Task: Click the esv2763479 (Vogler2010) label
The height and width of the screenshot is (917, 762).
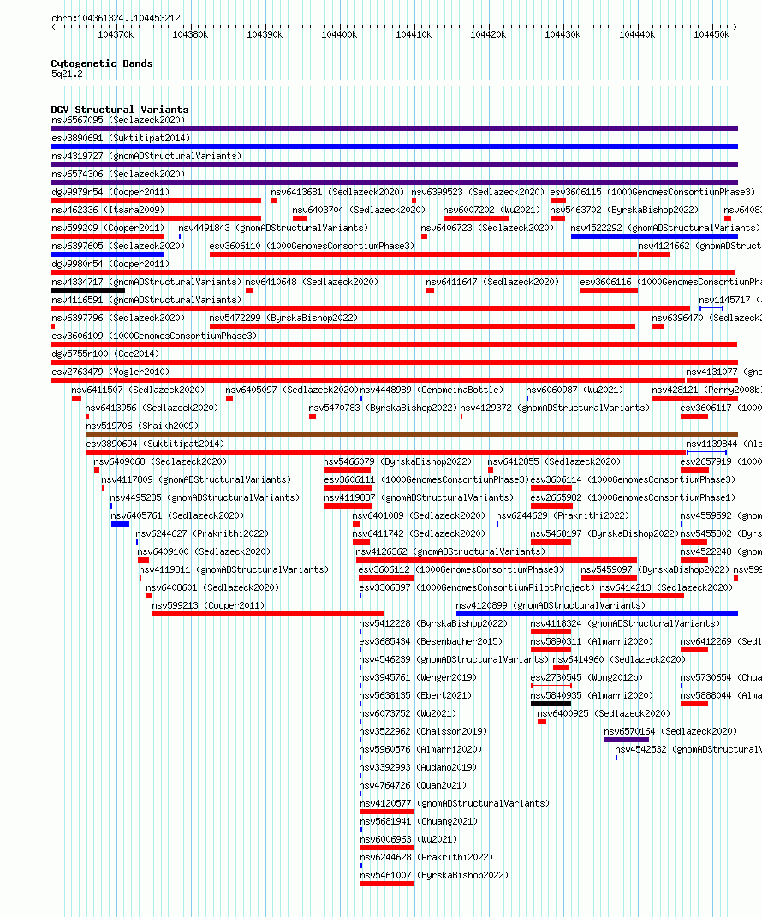Action: pyautogui.click(x=110, y=372)
